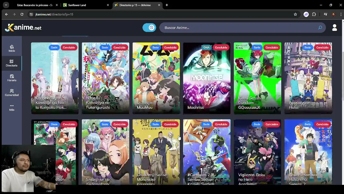This screenshot has height=194, width=344.
Task: View site information for jkanime.net
Action: click(31, 14)
